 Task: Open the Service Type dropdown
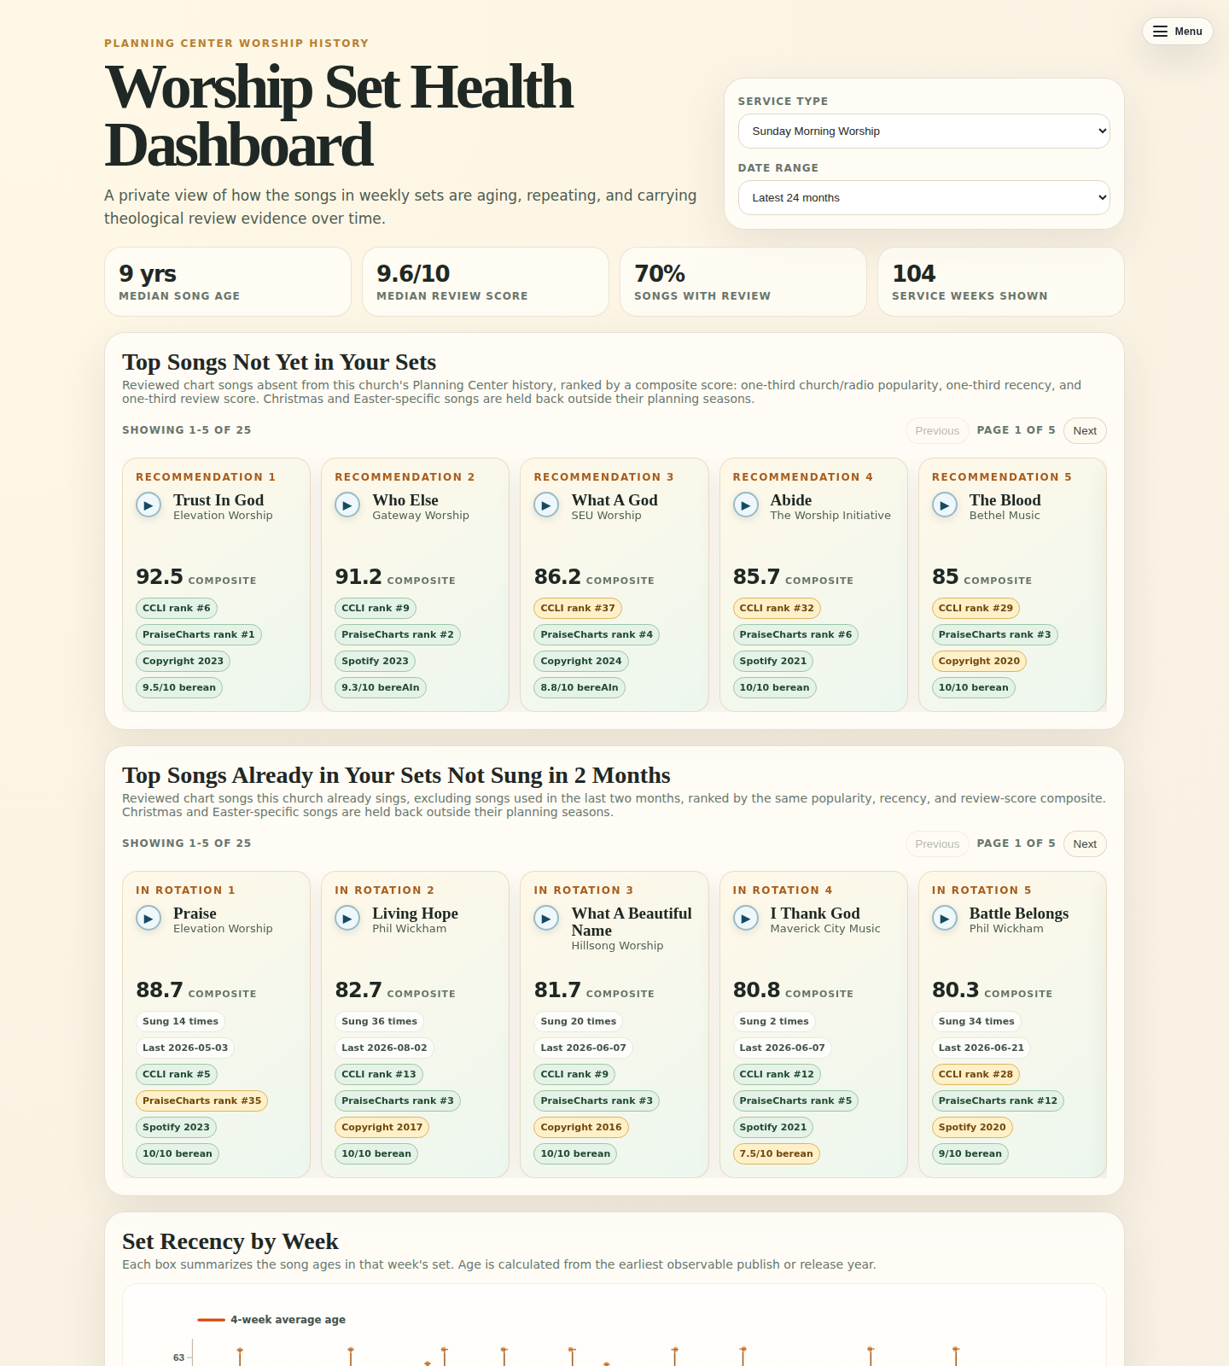[x=924, y=131]
